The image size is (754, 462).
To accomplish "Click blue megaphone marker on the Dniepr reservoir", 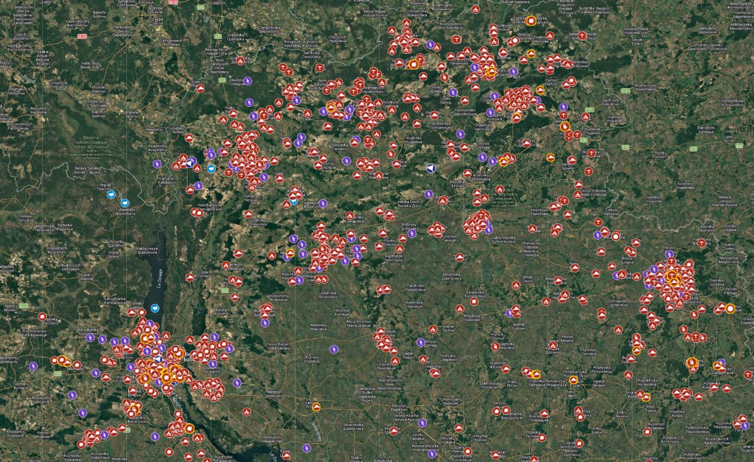I will [155, 309].
